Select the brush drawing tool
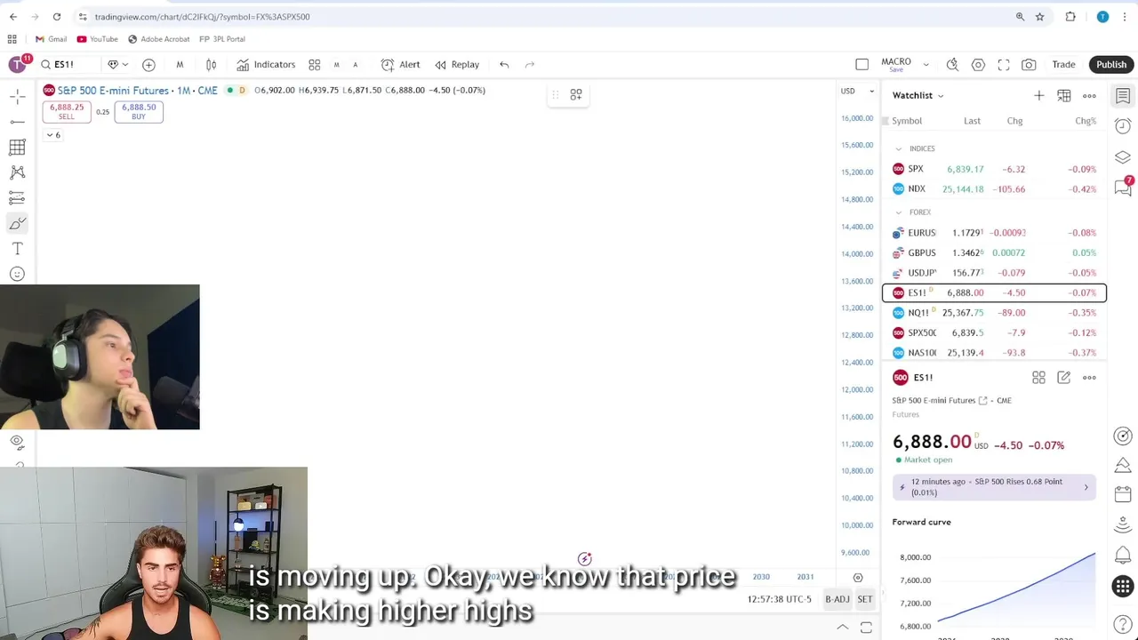The image size is (1138, 640). coord(17,223)
